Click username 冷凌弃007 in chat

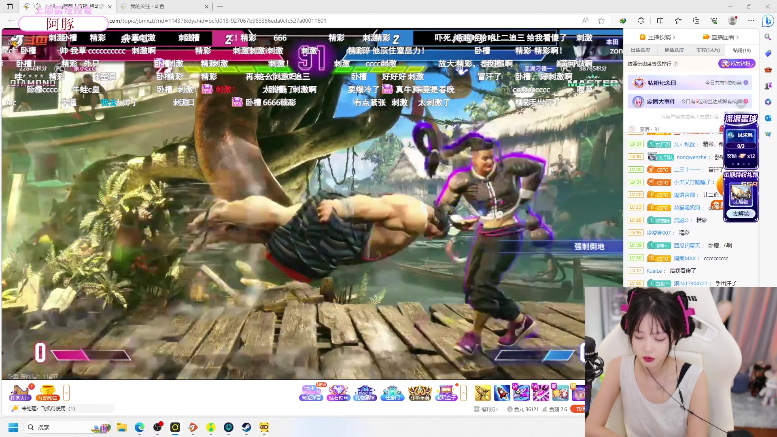point(658,233)
